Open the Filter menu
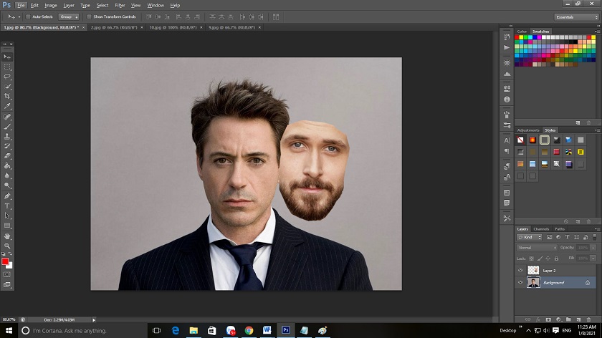The height and width of the screenshot is (338, 602). (x=120, y=6)
